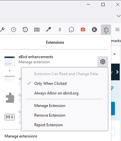Click the red camera screenshot icon
The height and width of the screenshot is (141, 121).
pyautogui.click(x=83, y=30)
